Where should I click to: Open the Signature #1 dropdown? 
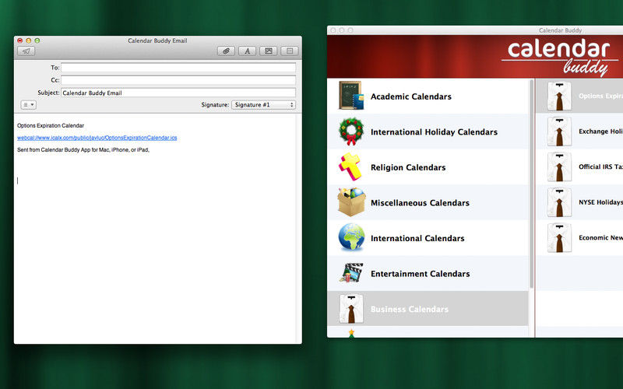click(263, 105)
